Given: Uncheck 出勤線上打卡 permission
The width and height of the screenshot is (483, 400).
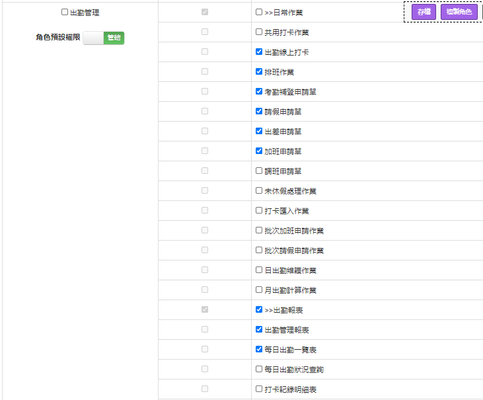Looking at the screenshot, I should coord(259,52).
